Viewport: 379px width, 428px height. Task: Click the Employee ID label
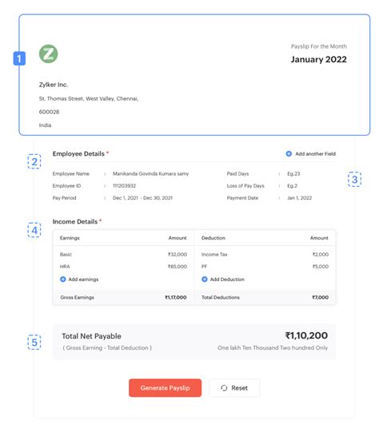(66, 185)
